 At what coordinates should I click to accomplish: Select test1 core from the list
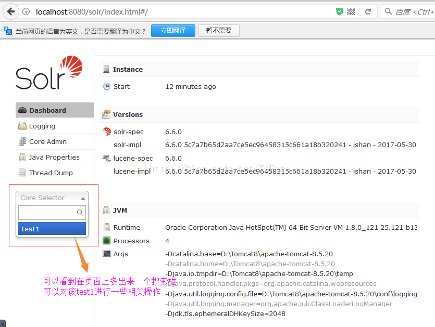click(x=52, y=229)
